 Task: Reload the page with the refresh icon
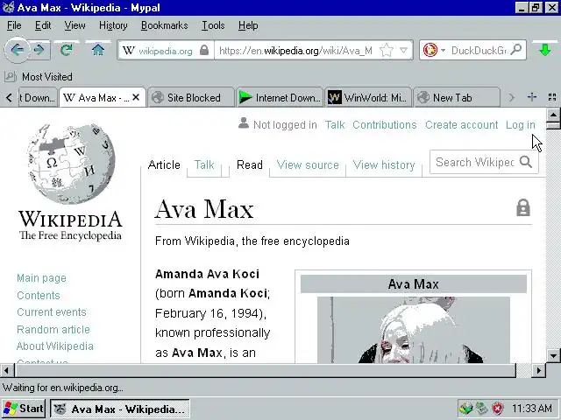pyautogui.click(x=67, y=50)
